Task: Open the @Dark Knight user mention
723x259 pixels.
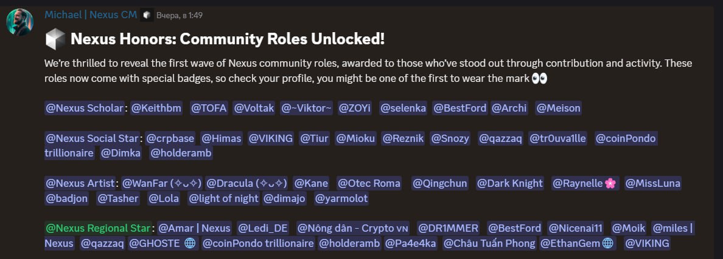Action: (x=510, y=184)
